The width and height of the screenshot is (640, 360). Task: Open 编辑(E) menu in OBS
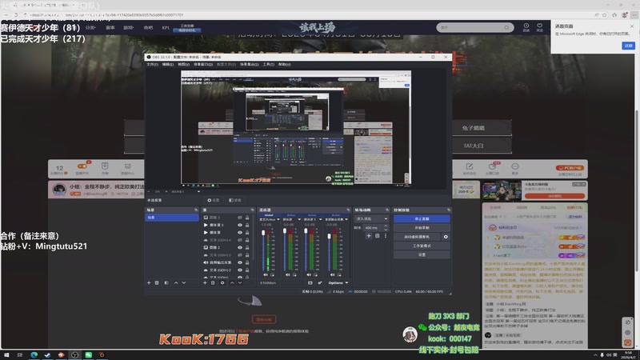(x=168, y=64)
